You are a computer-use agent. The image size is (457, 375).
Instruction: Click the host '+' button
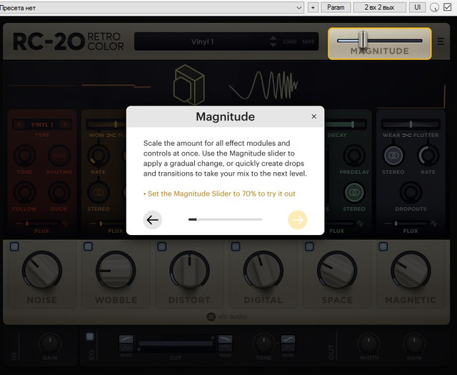pos(313,8)
